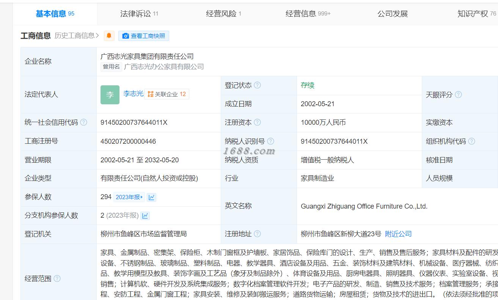This screenshot has width=498, height=300.
Task: Expand the 2023年报 report selector
Action: click(x=129, y=197)
